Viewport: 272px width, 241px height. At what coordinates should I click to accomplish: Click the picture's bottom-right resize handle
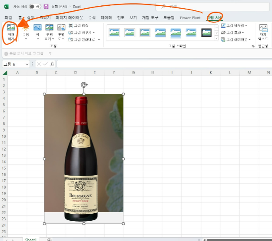(x=123, y=224)
